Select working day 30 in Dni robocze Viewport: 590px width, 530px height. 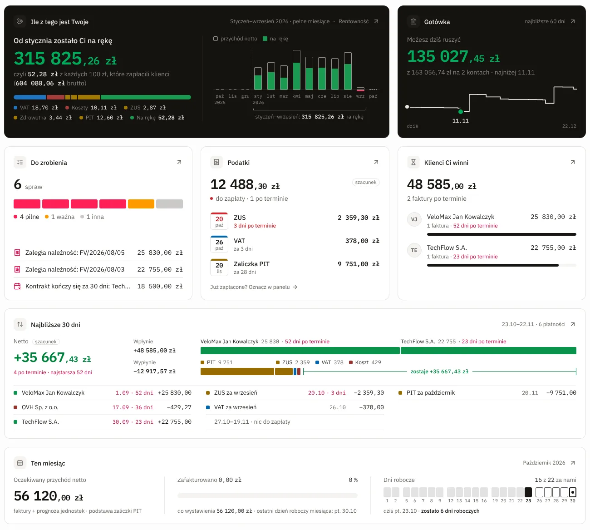[573, 492]
